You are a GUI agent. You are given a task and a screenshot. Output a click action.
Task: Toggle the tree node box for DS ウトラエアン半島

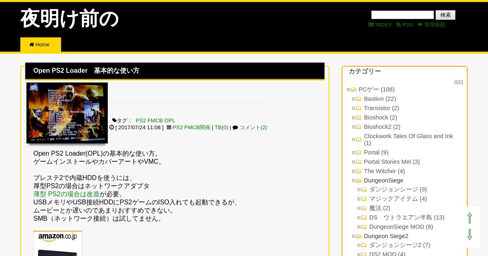[359, 218]
